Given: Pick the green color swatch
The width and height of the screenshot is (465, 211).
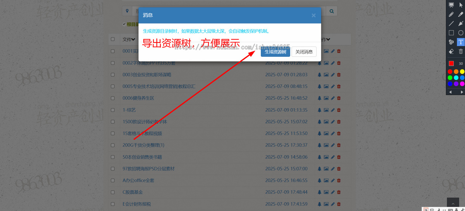Looking at the screenshot, I should pos(450,78).
